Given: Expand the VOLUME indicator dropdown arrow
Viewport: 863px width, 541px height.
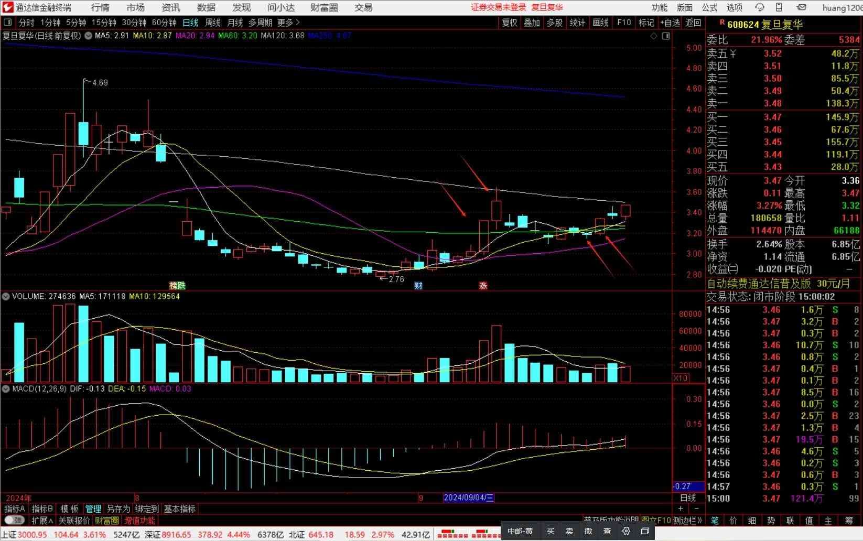Looking at the screenshot, I should pos(6,297).
